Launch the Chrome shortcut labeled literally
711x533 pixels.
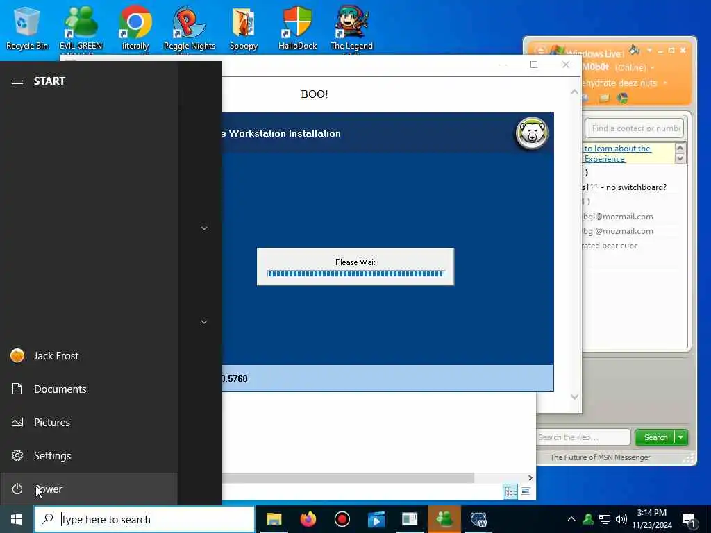pos(135,28)
